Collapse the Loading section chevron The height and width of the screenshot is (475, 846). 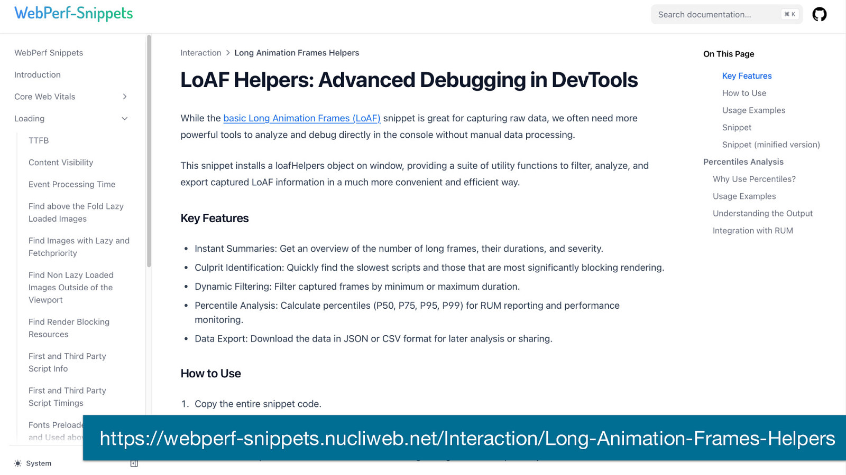124,119
